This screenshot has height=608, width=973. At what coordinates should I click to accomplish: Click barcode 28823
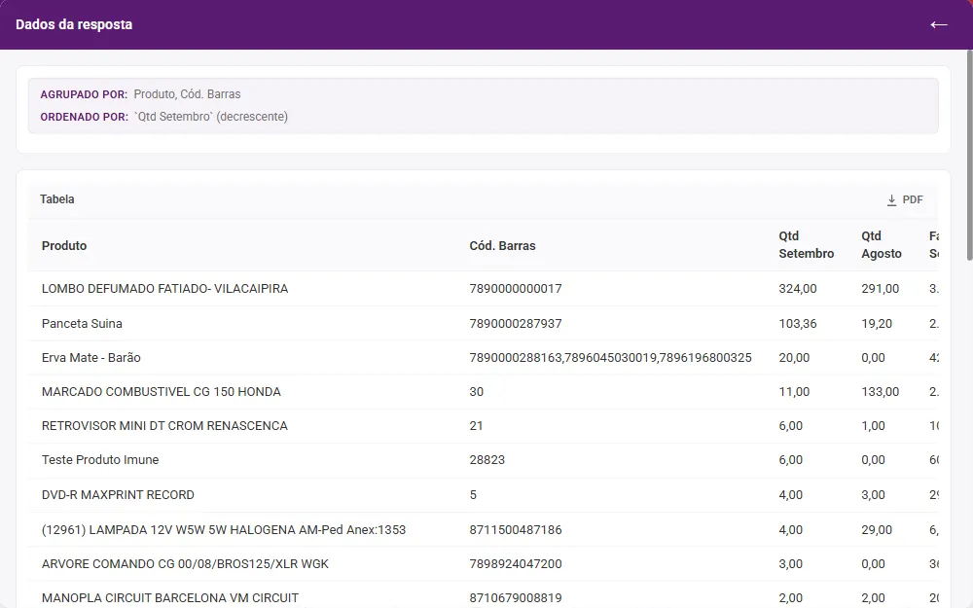[487, 460]
